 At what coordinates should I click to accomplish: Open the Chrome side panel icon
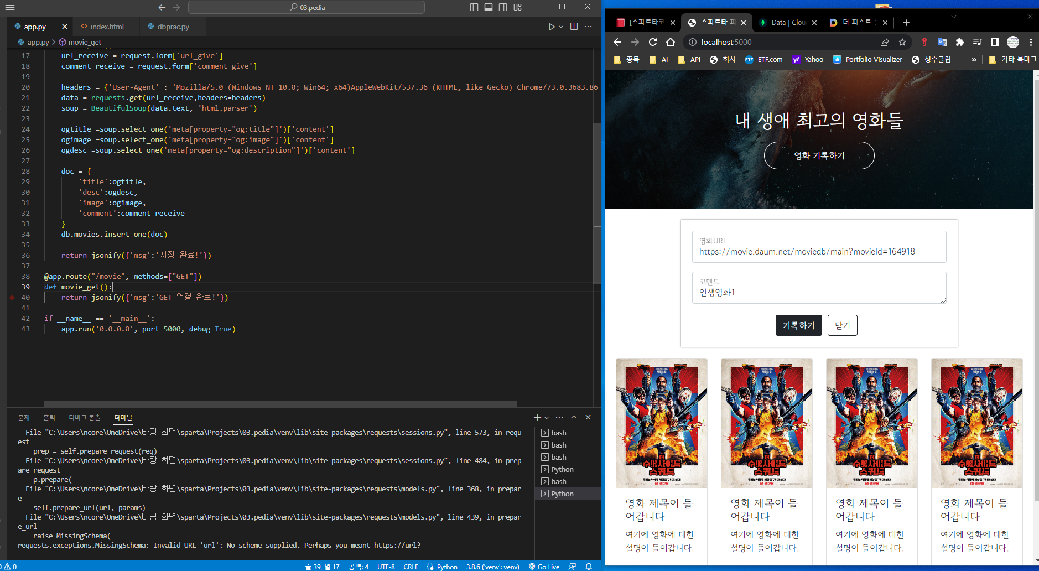[995, 42]
